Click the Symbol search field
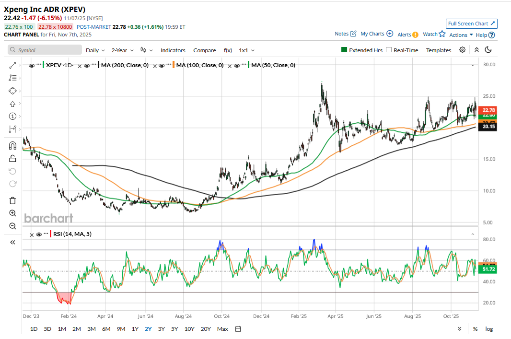511x339 pixels. (x=45, y=50)
